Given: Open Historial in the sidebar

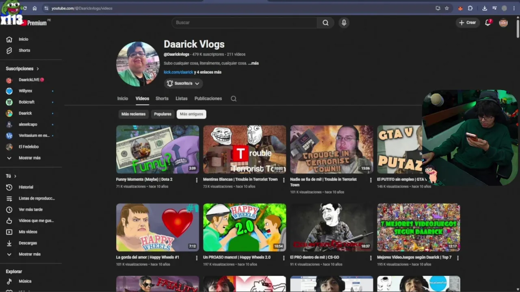Looking at the screenshot, I should tap(26, 187).
